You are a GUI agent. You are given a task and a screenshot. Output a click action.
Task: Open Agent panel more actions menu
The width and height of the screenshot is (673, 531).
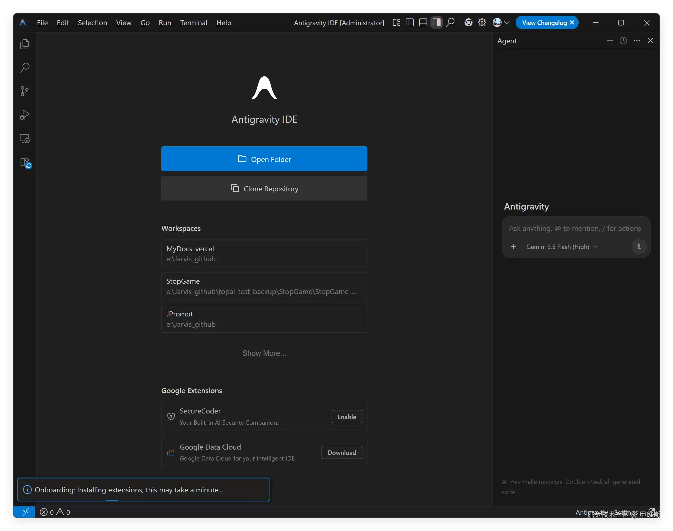637,41
